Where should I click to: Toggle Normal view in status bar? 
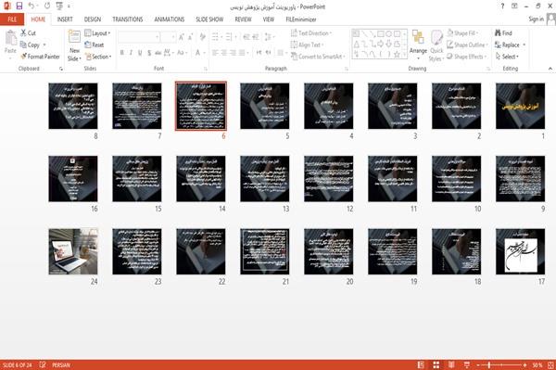[421, 365]
